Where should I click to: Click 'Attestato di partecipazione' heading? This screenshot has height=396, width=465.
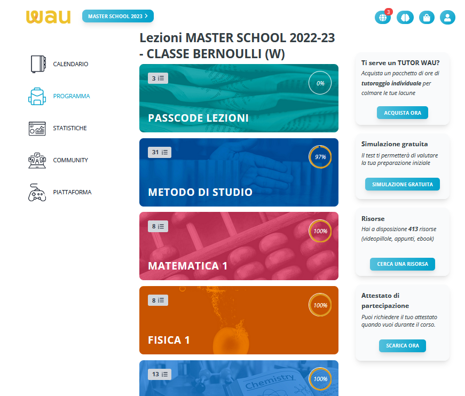click(x=385, y=300)
